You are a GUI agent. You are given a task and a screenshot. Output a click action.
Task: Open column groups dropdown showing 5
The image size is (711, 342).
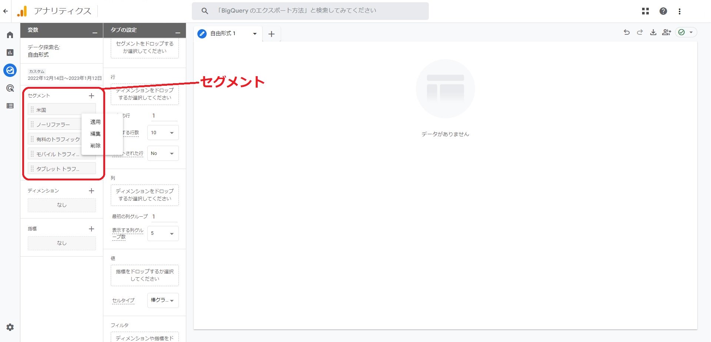coord(163,233)
